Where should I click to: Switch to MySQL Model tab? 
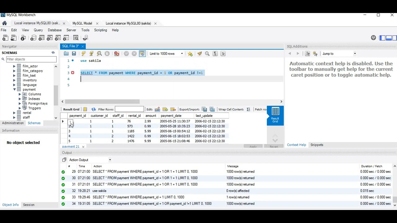coord(82,23)
